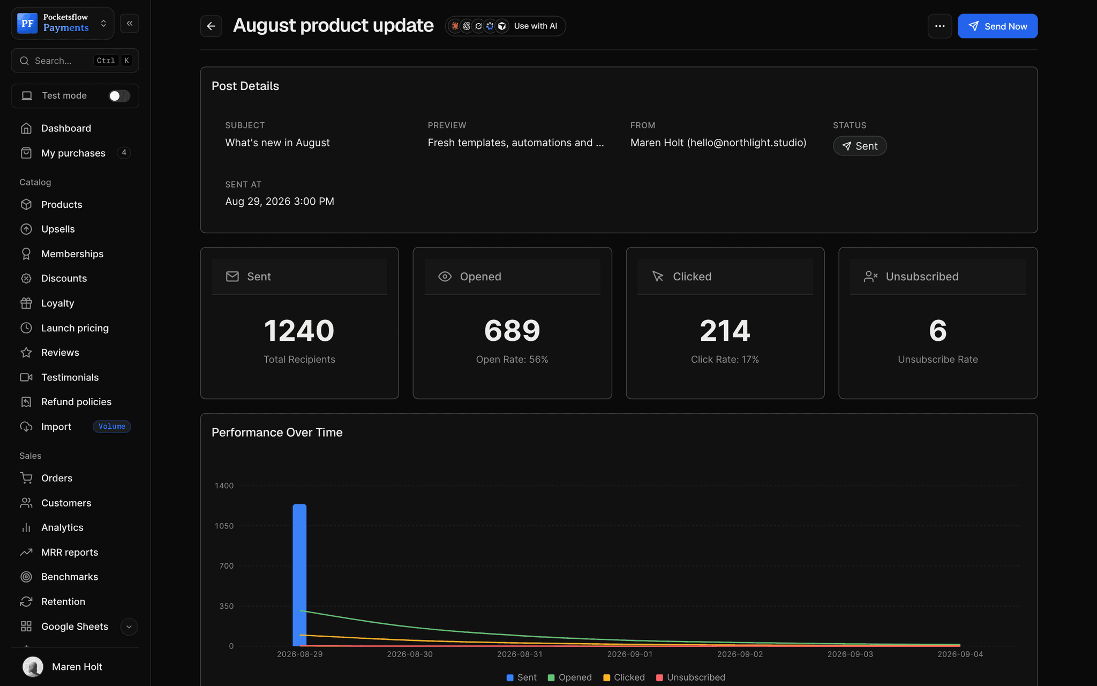Click the Clicked cursor icon on stat card

point(658,277)
